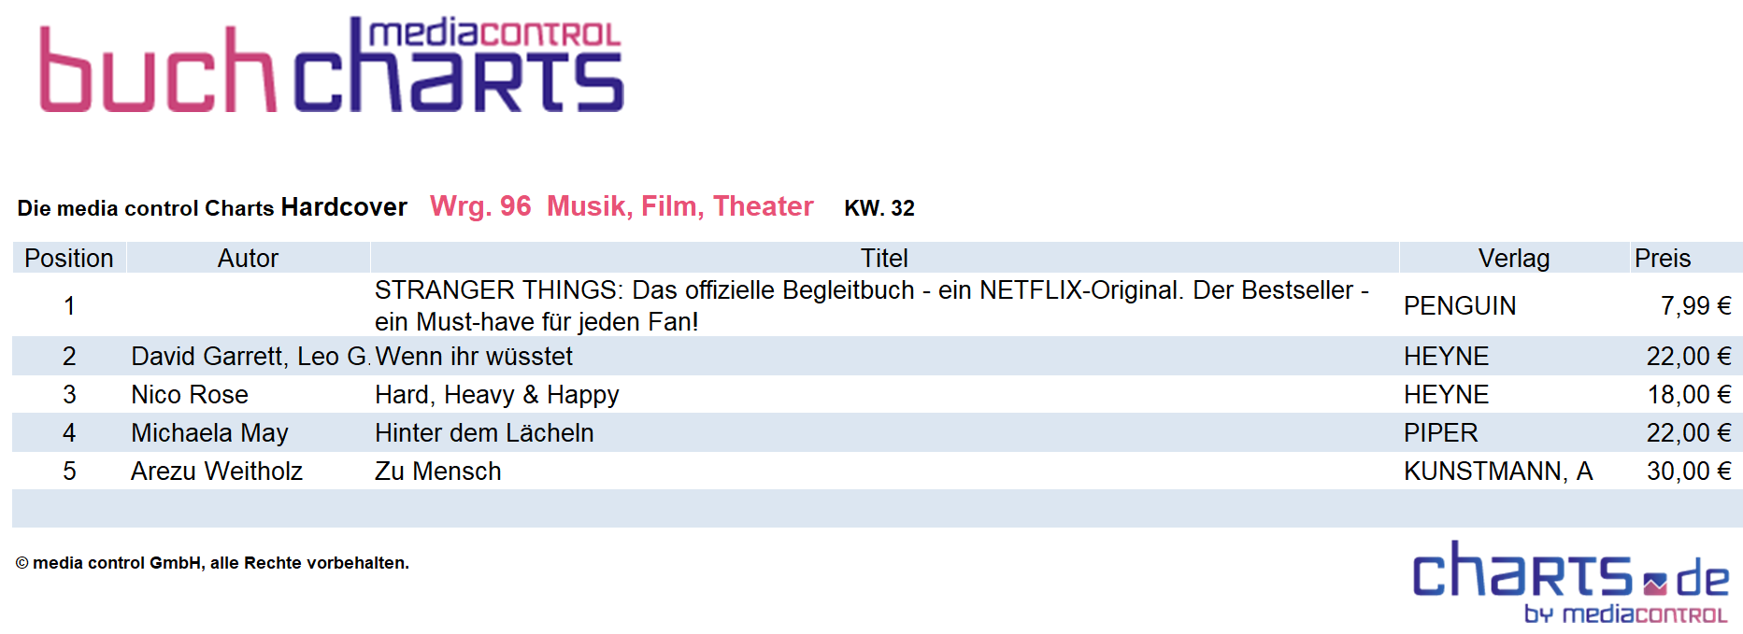Select the Autor column header

tap(248, 258)
